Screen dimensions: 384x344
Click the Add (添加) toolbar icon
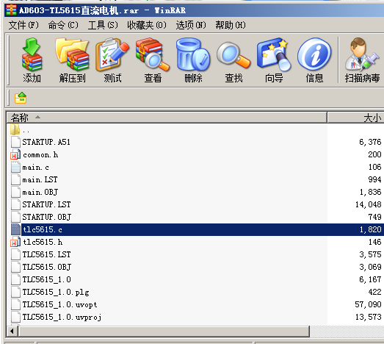point(32,60)
